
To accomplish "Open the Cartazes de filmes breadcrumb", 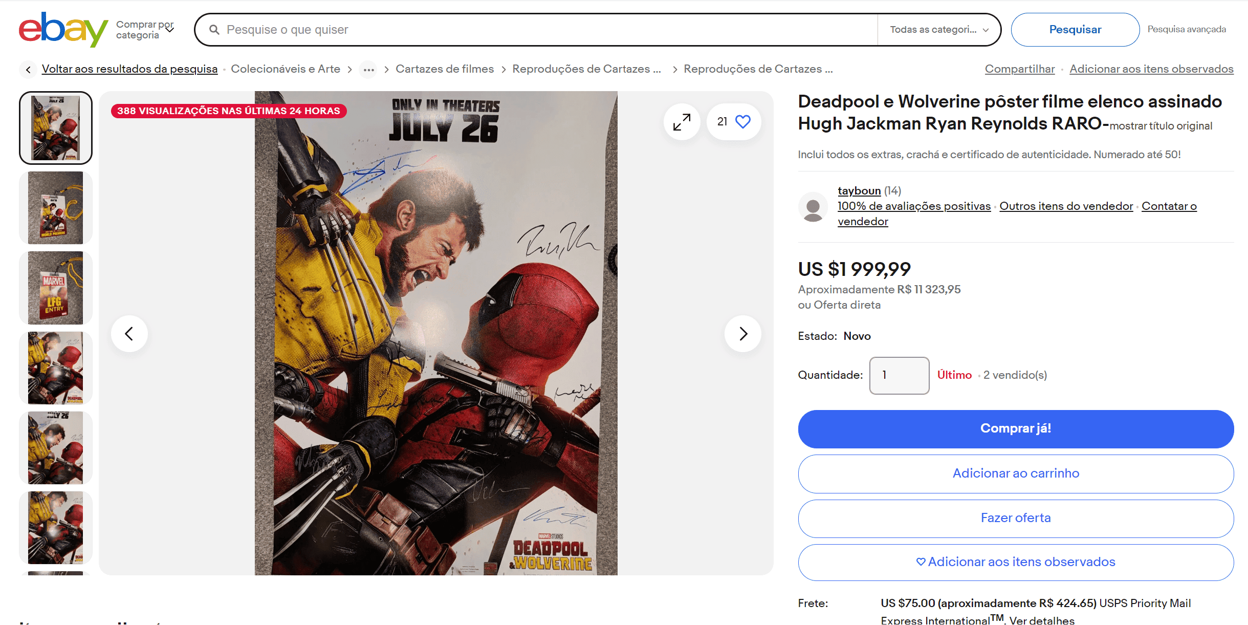I will point(445,69).
